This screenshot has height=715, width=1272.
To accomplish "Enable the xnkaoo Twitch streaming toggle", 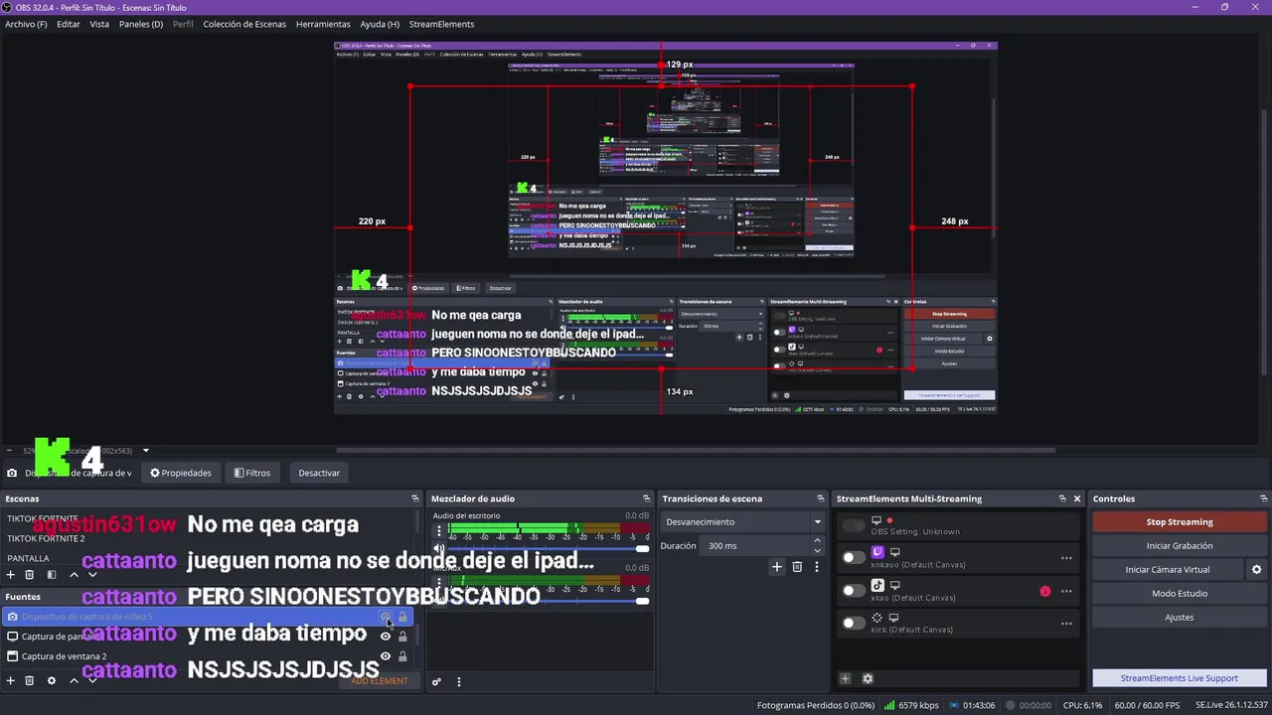I will click(x=854, y=557).
